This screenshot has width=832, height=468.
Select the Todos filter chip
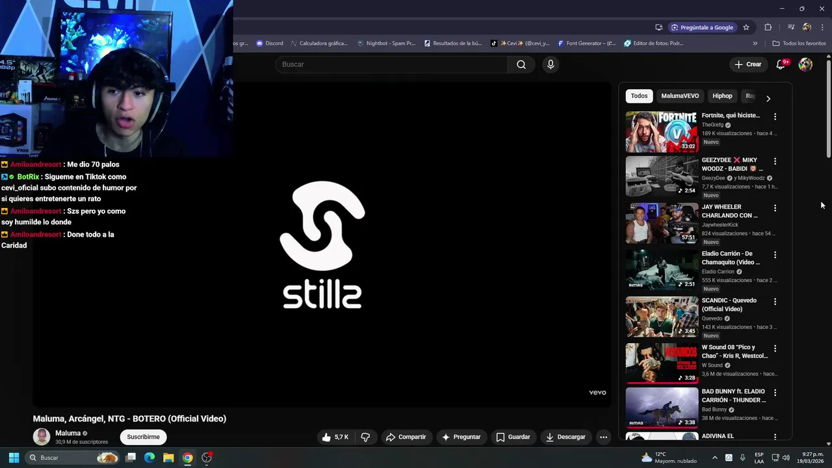point(639,96)
